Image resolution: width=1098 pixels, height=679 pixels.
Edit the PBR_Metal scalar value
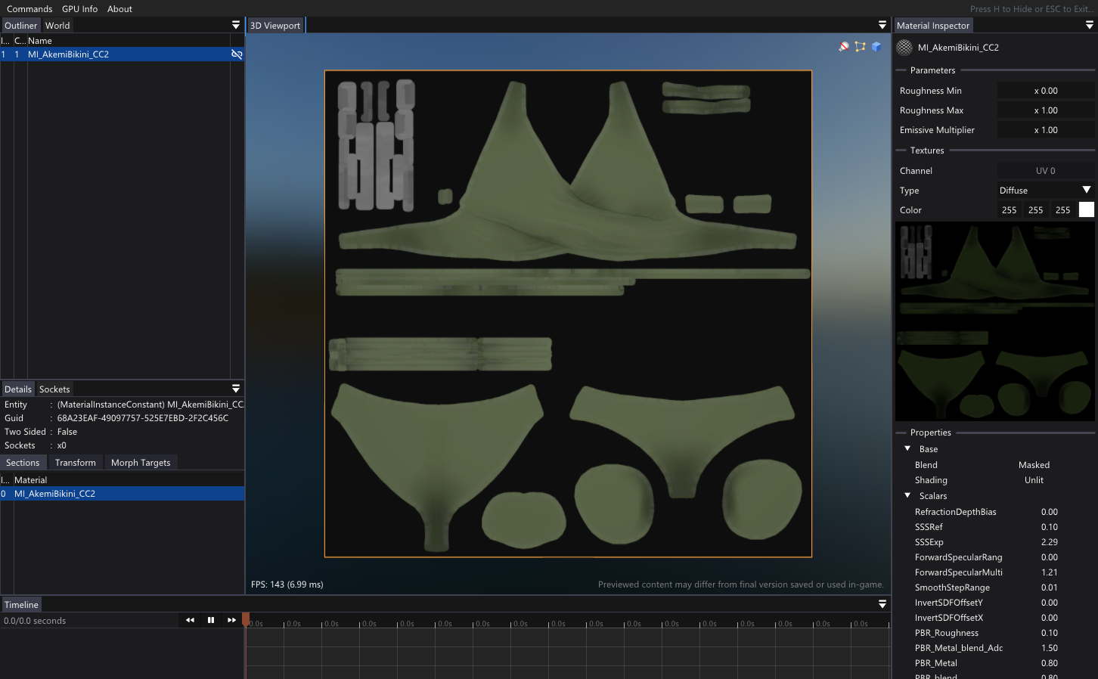(x=1049, y=663)
